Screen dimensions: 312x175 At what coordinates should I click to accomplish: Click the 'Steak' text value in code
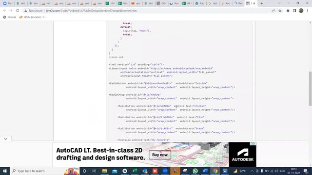point(199,128)
